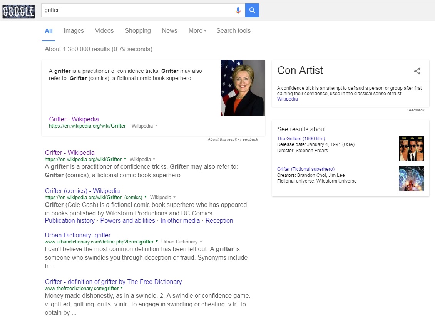Expand Urban Dictionary source dropdown

201,242
